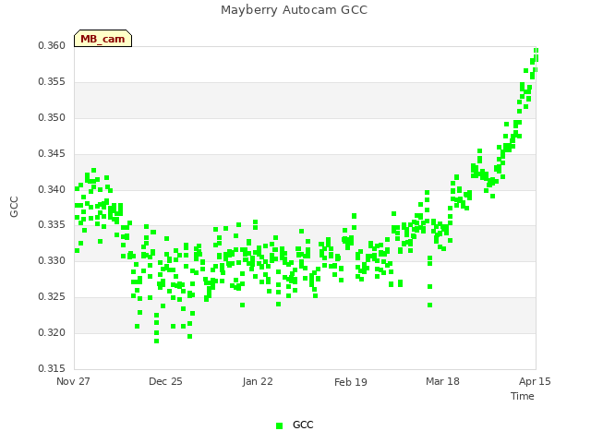Click the 0.320 y-axis tick label
The height and width of the screenshot is (443, 591).
pos(52,332)
